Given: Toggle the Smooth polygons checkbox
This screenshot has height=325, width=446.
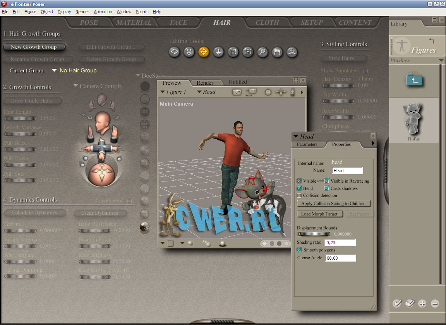Looking at the screenshot, I should click(299, 250).
